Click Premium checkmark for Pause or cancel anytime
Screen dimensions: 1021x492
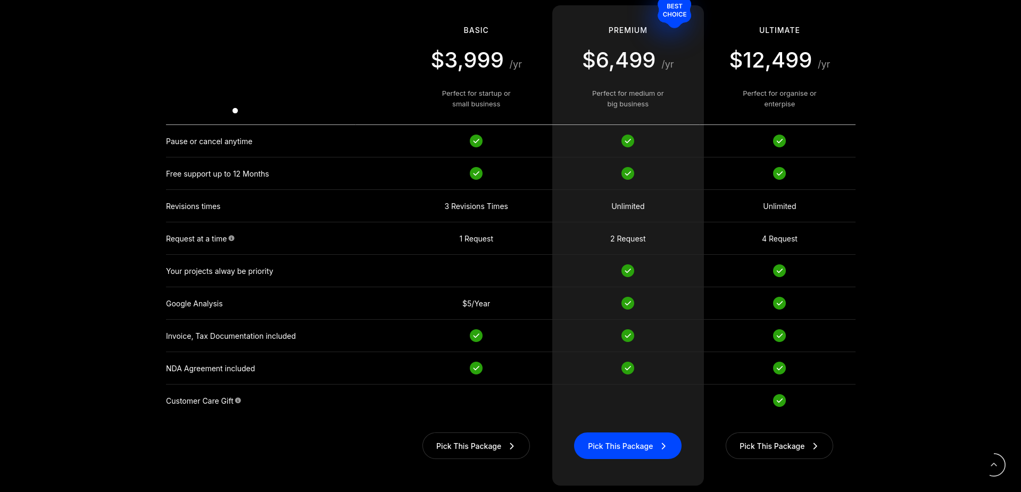tap(628, 141)
